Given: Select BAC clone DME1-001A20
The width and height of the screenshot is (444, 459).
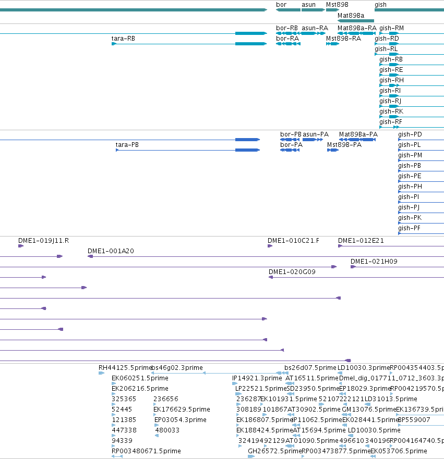Looking at the screenshot, I should pyautogui.click(x=266, y=256).
